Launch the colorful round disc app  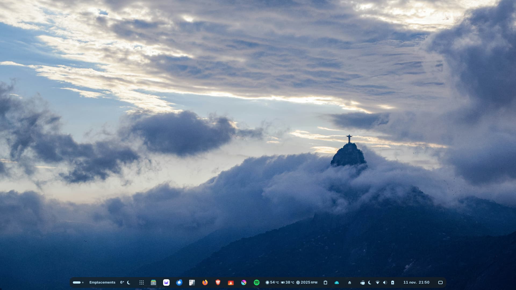pos(244,282)
